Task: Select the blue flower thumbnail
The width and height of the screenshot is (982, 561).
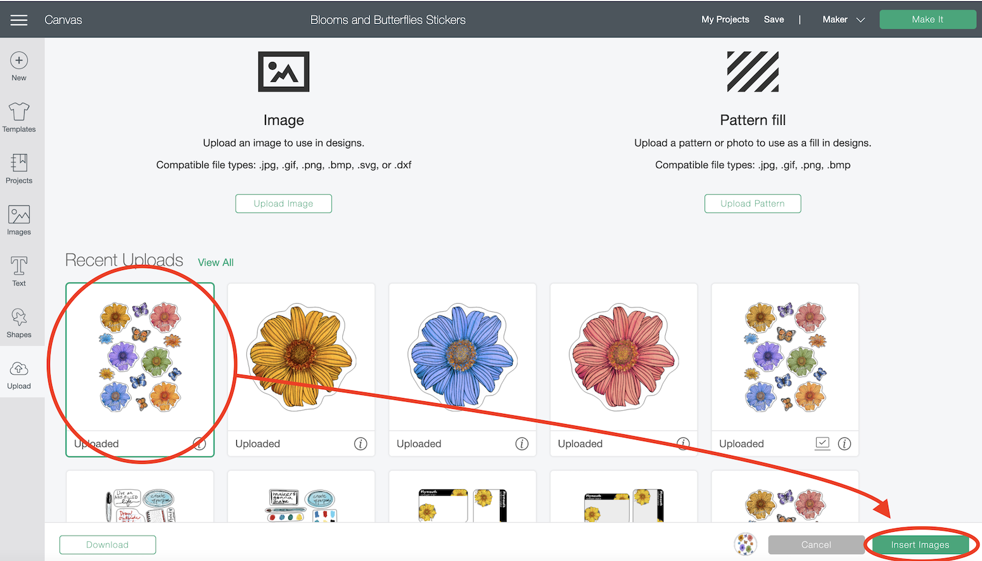Action: coord(462,357)
